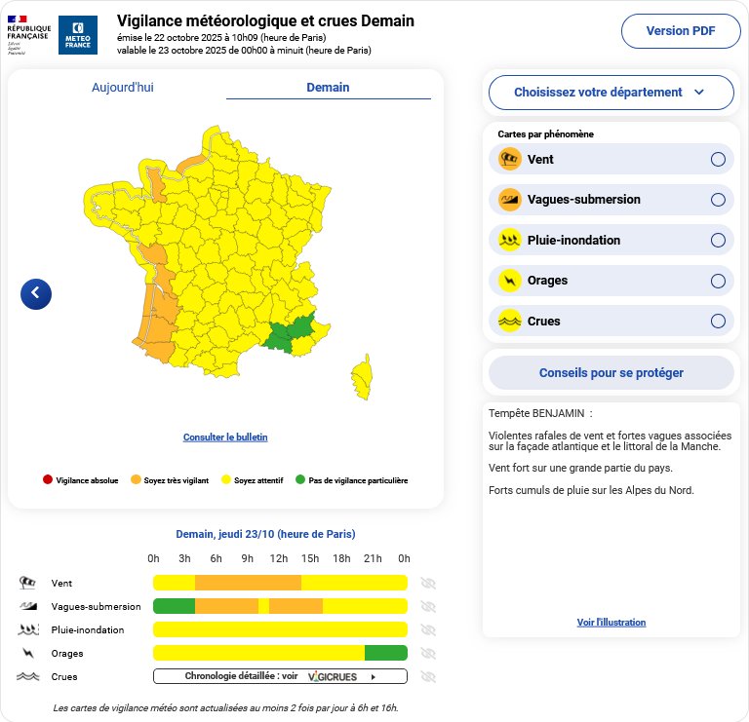Screen dimensions: 749x722
Task: Click the Pluie-inondation rain icon
Action: click(509, 241)
